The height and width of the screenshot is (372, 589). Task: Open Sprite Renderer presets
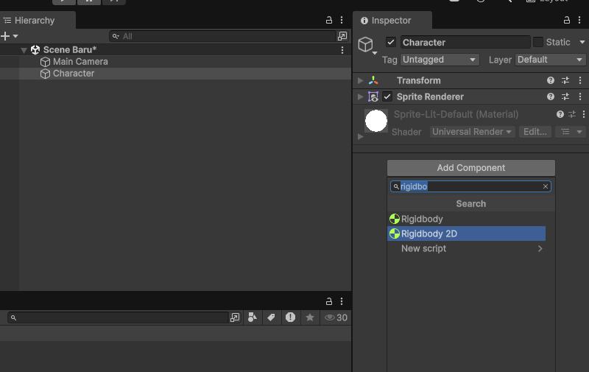tap(565, 97)
